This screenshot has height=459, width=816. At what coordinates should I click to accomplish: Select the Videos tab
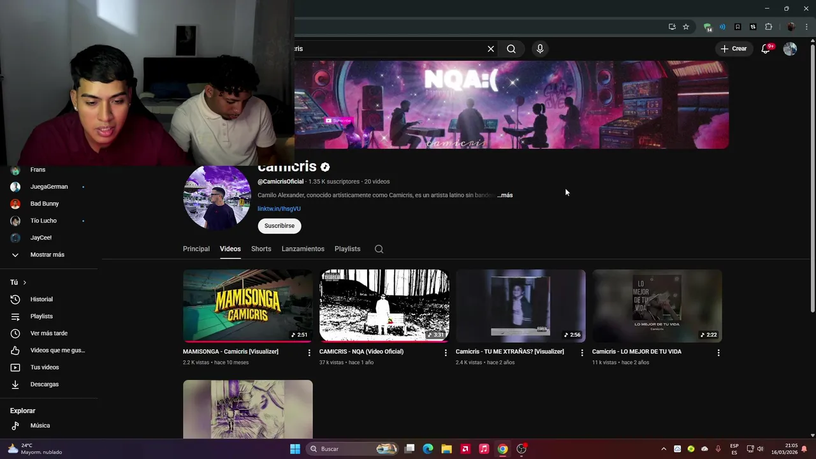pos(230,249)
